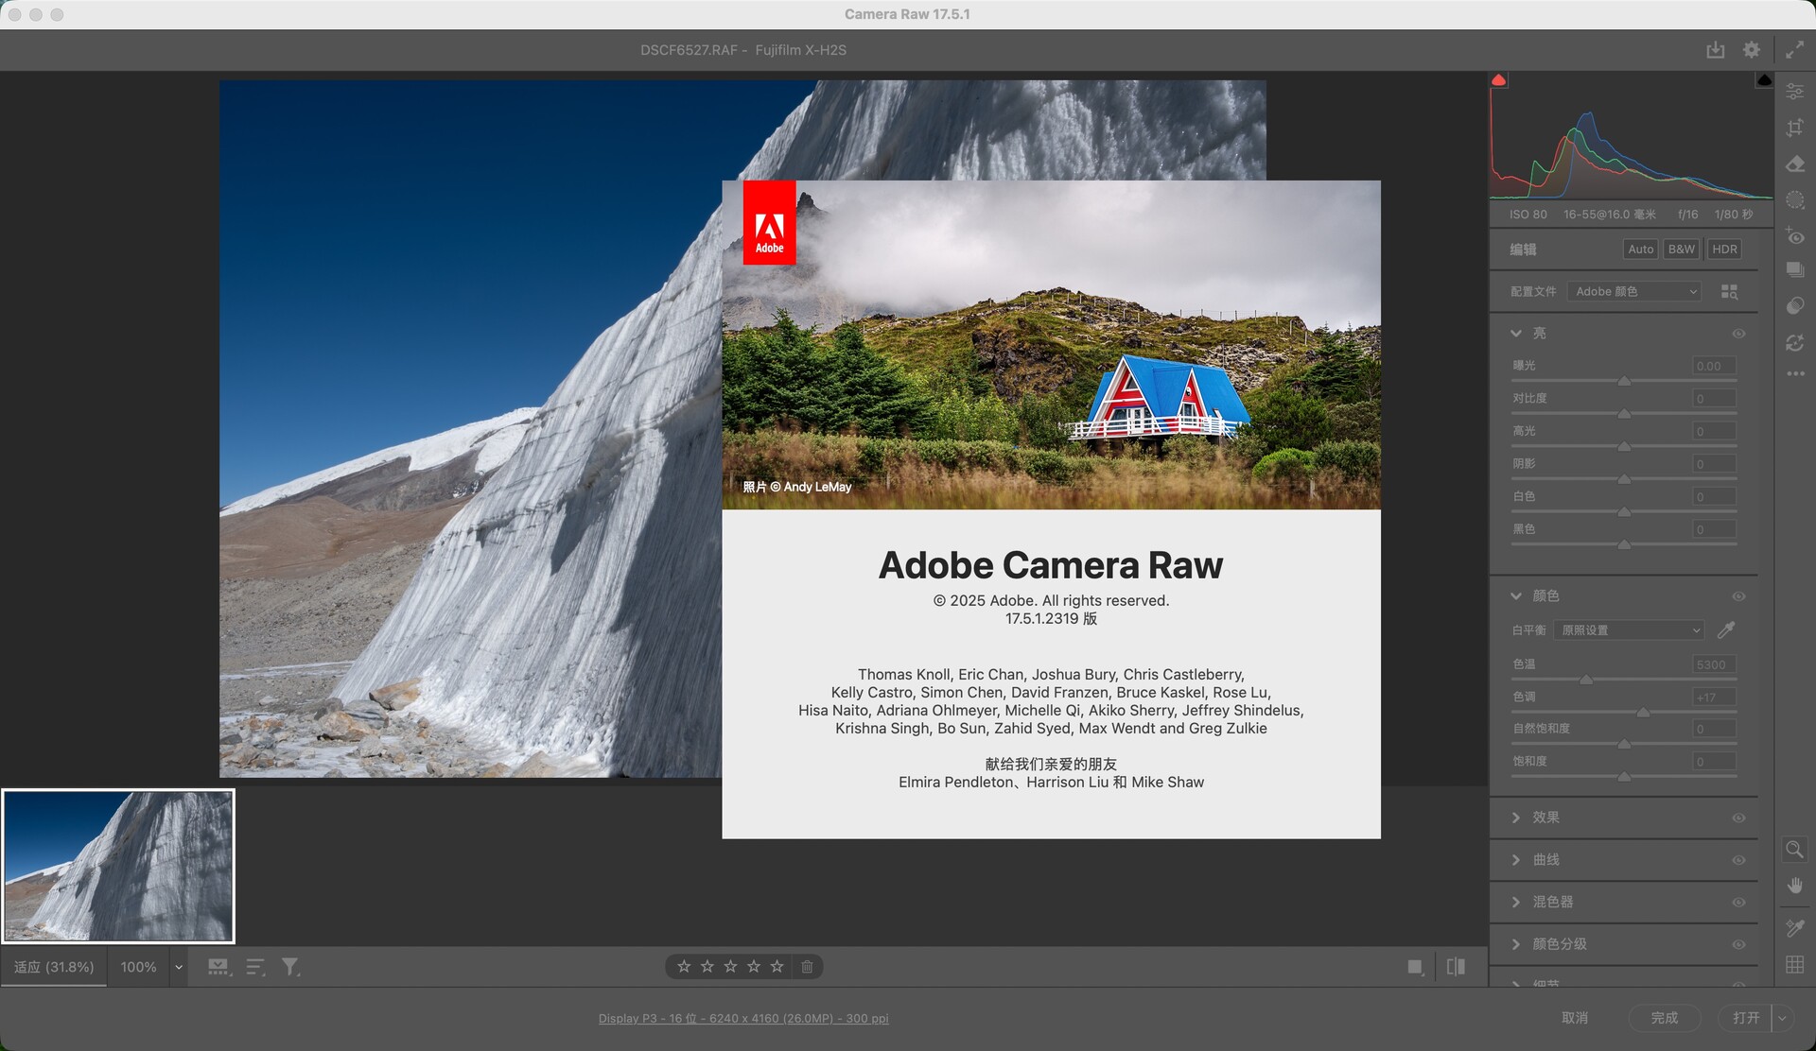Screen dimensions: 1816x1051
Task: Open the Snapshots panel icon
Action: (x=1794, y=270)
